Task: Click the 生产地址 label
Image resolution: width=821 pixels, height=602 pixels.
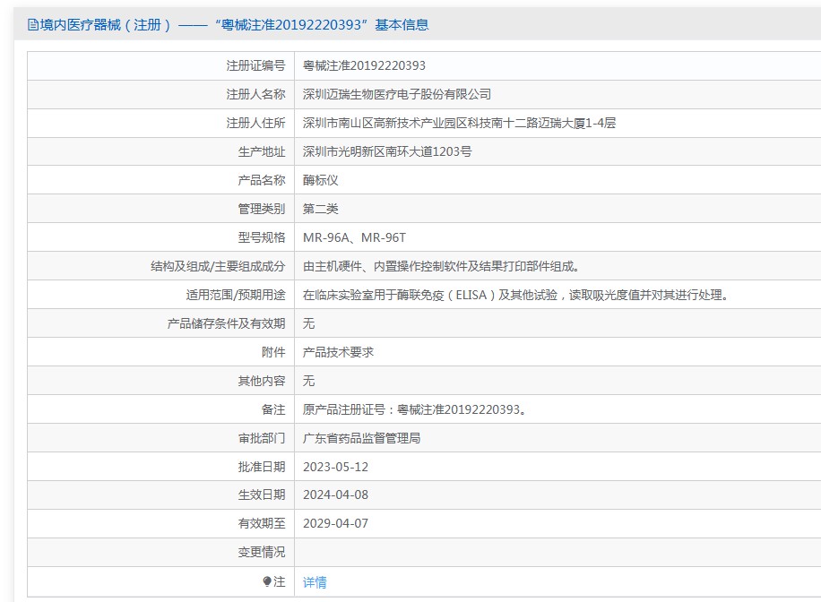Action: (262, 151)
